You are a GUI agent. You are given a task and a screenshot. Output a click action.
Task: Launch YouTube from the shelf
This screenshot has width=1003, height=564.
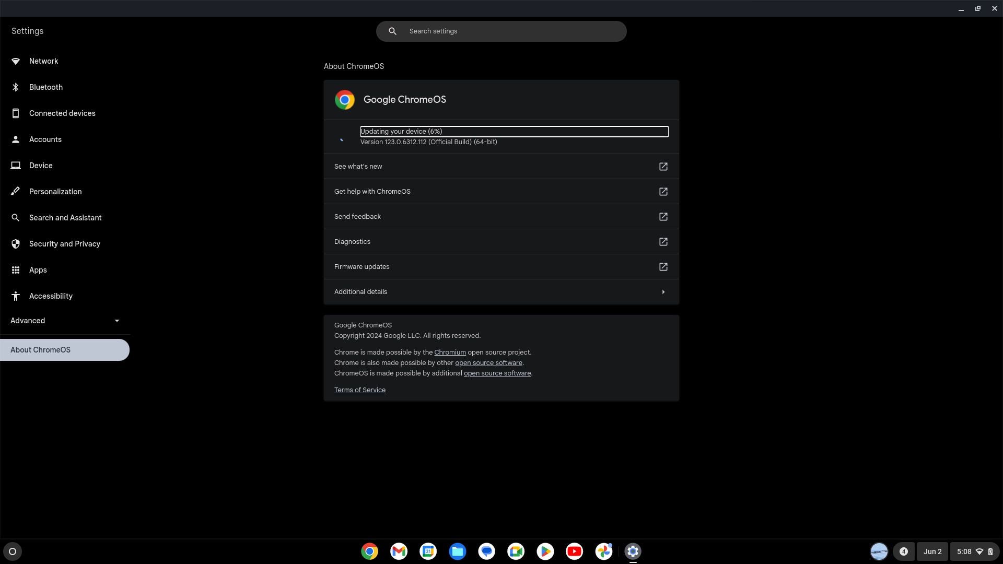tap(575, 551)
